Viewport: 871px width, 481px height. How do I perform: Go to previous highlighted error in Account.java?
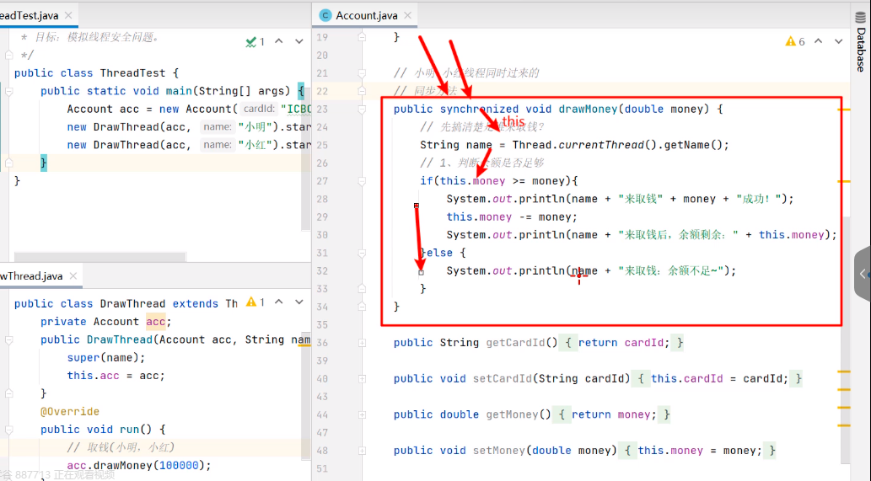pos(818,41)
